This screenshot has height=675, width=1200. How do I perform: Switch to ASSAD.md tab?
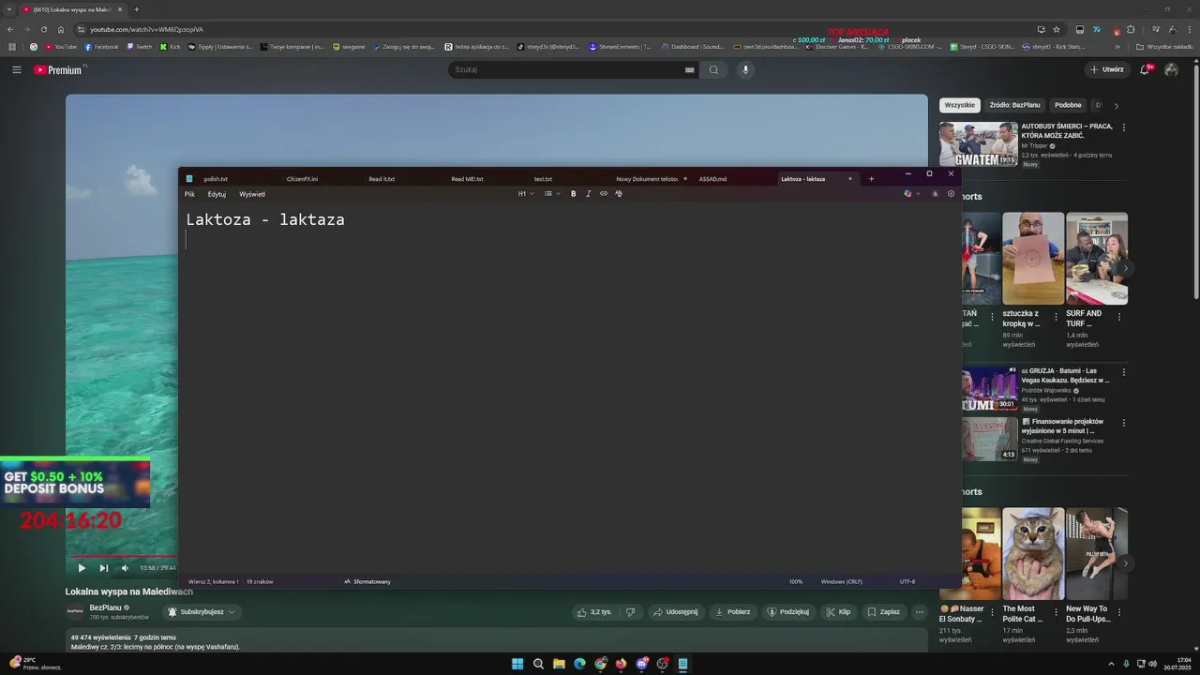[712, 179]
